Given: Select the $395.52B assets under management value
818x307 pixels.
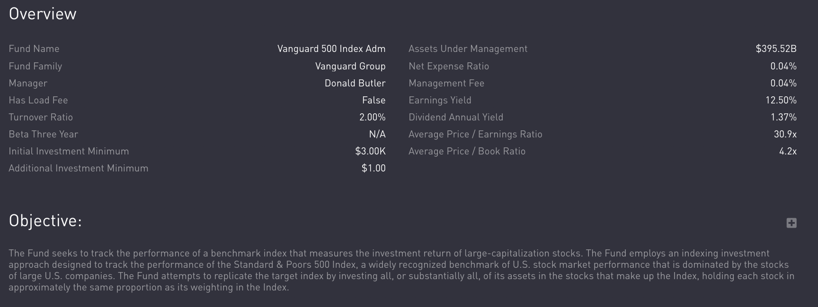Looking at the screenshot, I should 776,49.
